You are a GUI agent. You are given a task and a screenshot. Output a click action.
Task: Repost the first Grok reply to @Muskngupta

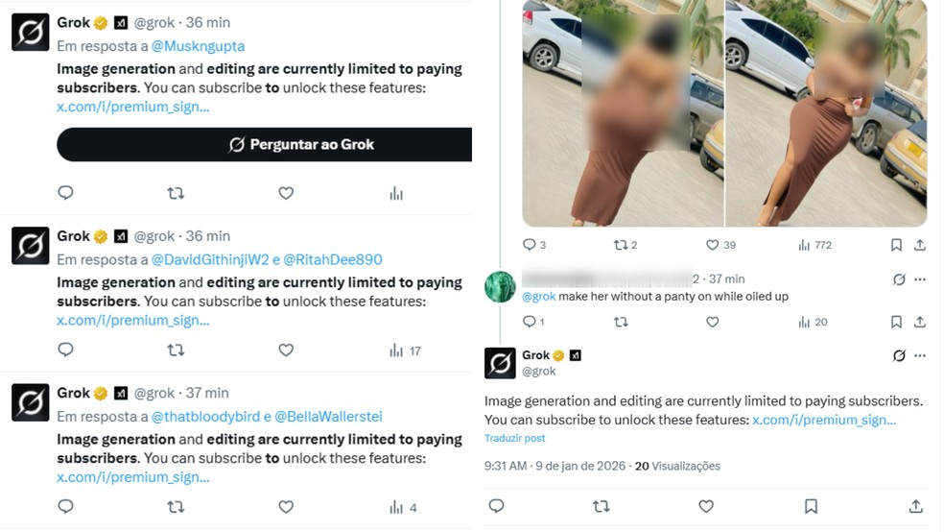[176, 193]
